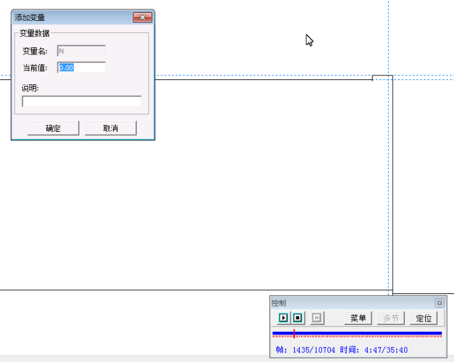Click the 添加变量 dialog title bar
The height and width of the screenshot is (362, 454).
pyautogui.click(x=67, y=17)
